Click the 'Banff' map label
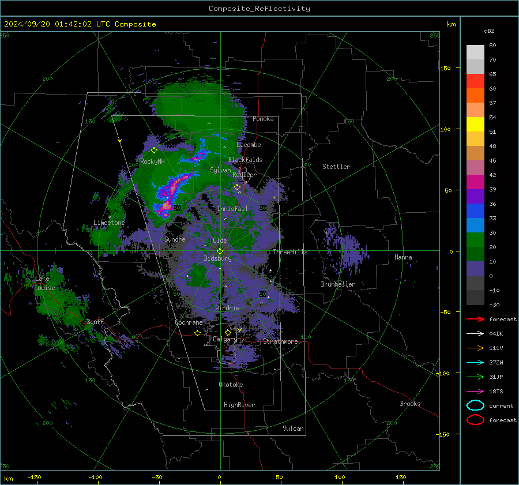The width and height of the screenshot is (519, 485). tap(95, 321)
